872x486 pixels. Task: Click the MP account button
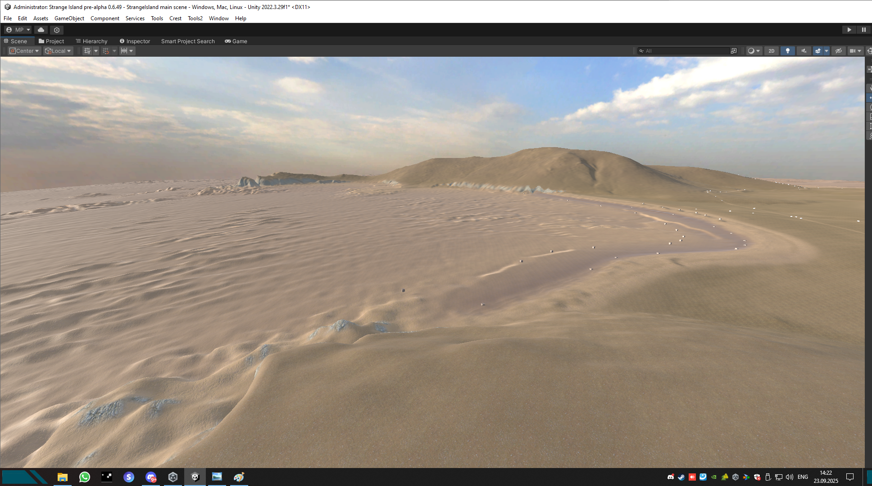(x=18, y=29)
